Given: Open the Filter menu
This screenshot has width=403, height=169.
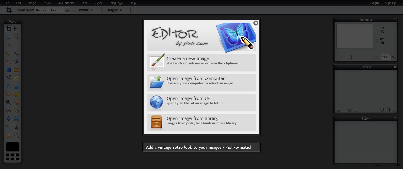Looking at the screenshot, I should (x=84, y=3).
